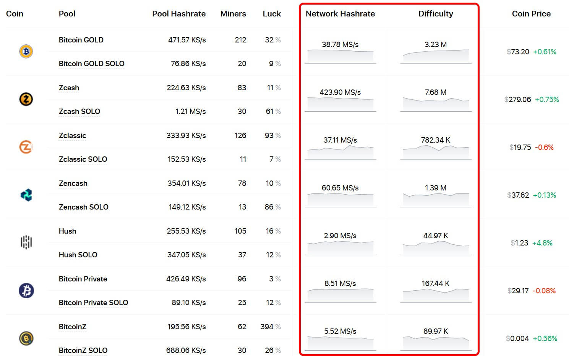Click the Zcash coin icon
The image size is (569, 356).
click(x=26, y=99)
